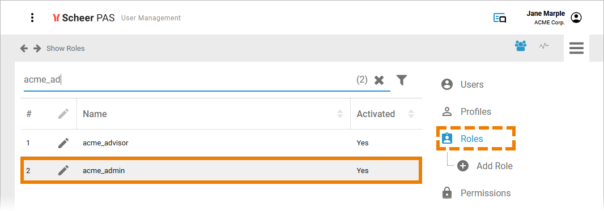Open the activity pulse icon
The width and height of the screenshot is (604, 211).
(x=545, y=46)
